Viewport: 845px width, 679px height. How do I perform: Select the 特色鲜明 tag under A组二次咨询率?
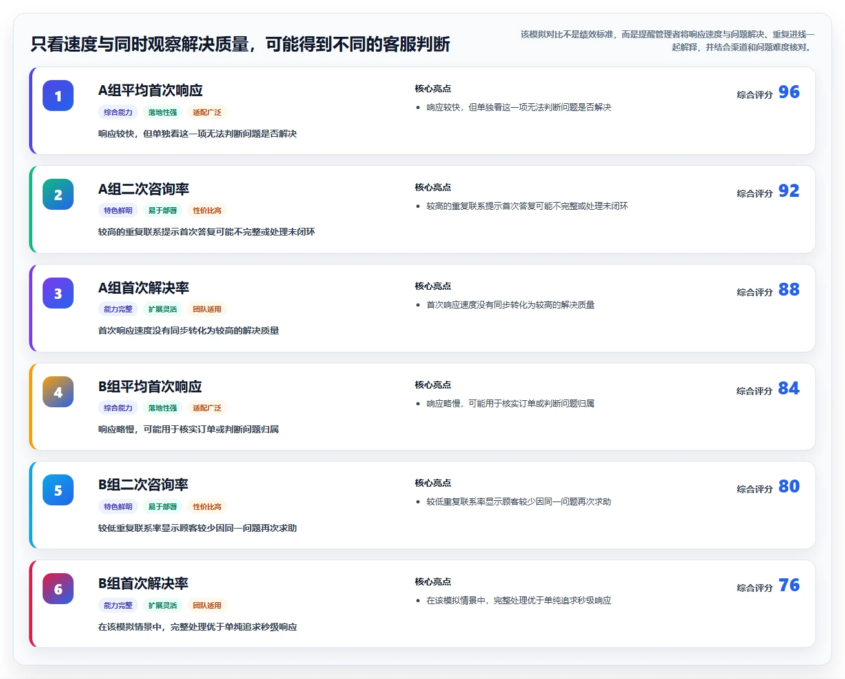click(x=118, y=210)
